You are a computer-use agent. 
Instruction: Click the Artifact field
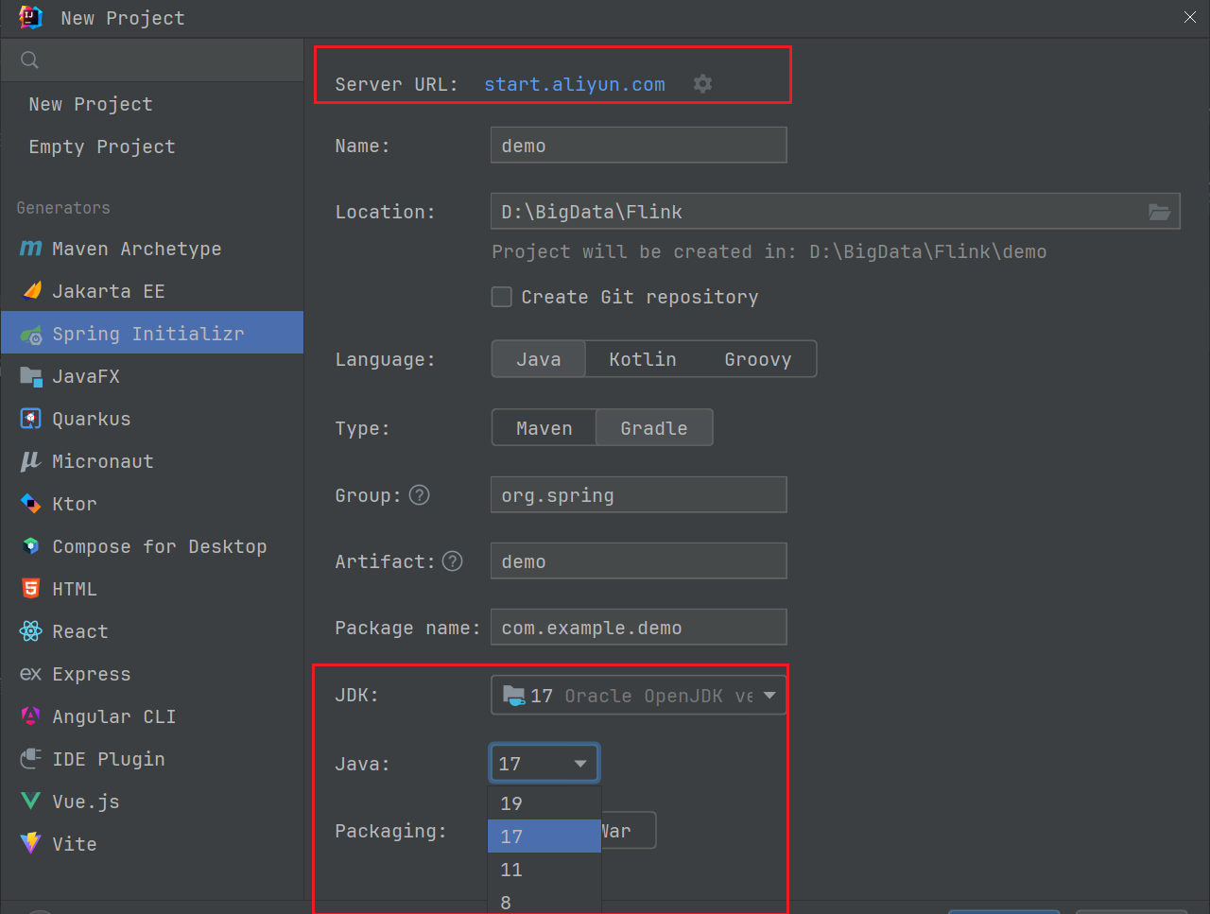638,561
